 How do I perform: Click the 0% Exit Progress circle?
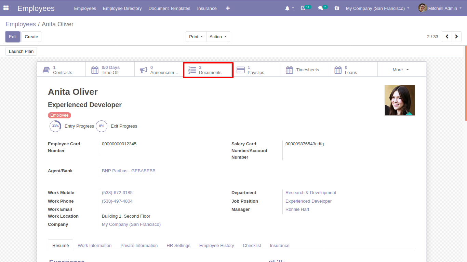(102, 126)
